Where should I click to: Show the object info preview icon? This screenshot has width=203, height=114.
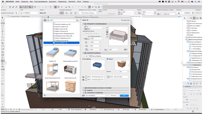(107, 37)
